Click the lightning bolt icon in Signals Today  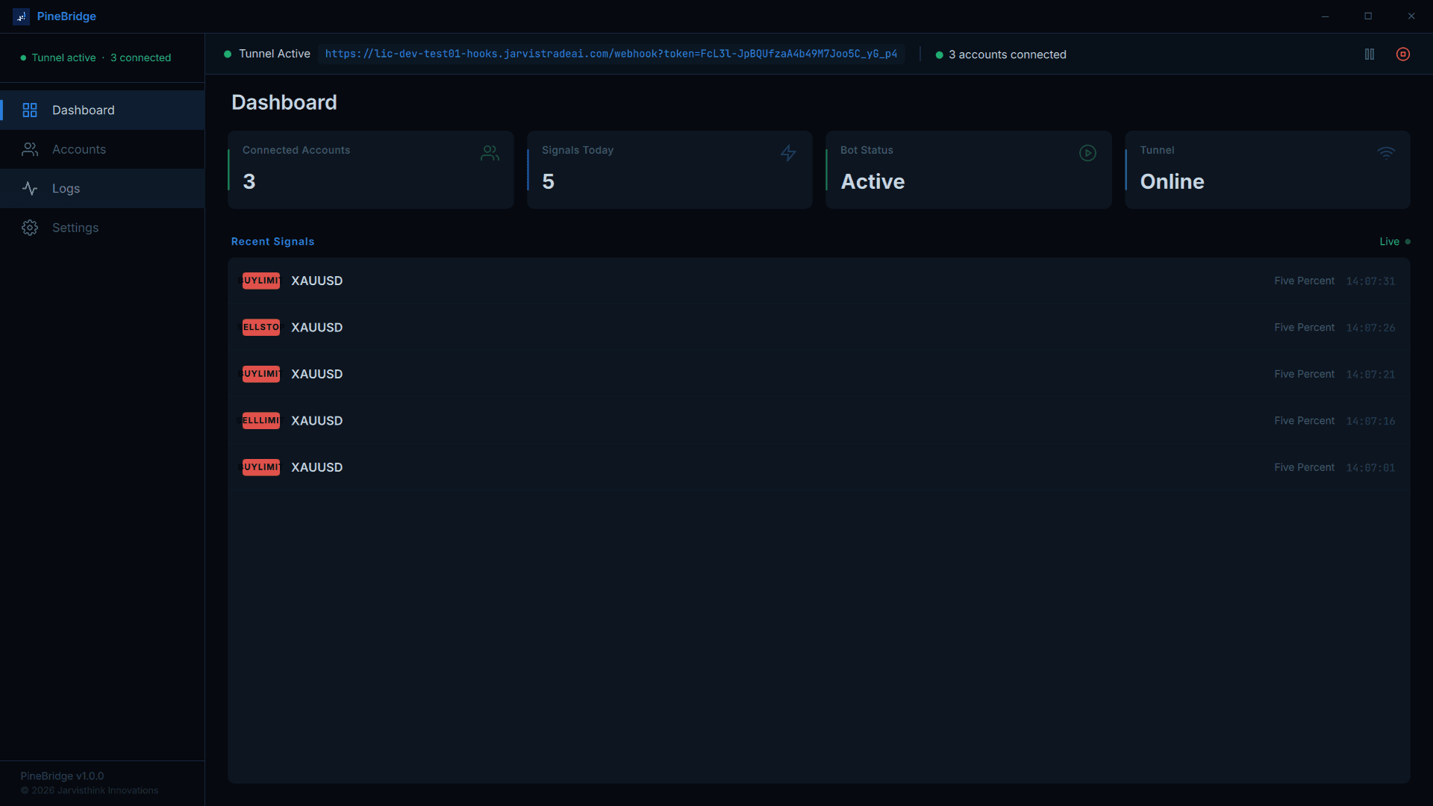tap(788, 153)
